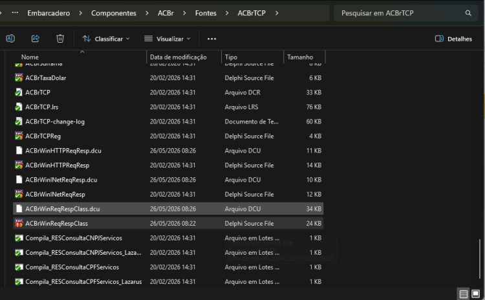Expand the chevron after Componentes

(147, 13)
